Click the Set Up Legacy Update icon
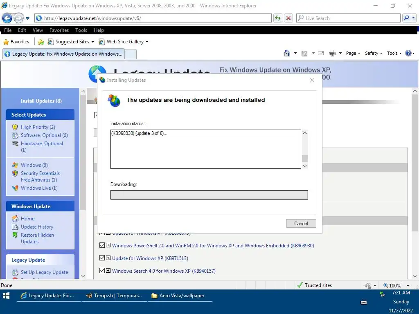Screen dimensions: 419x314 15,272
